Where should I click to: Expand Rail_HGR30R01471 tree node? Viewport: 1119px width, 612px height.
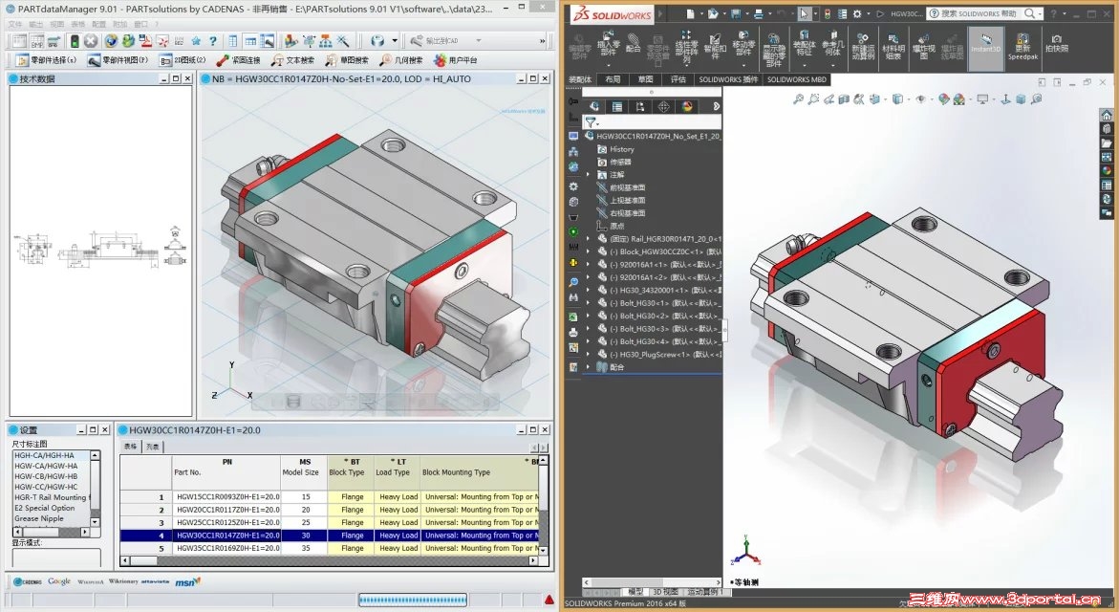589,238
